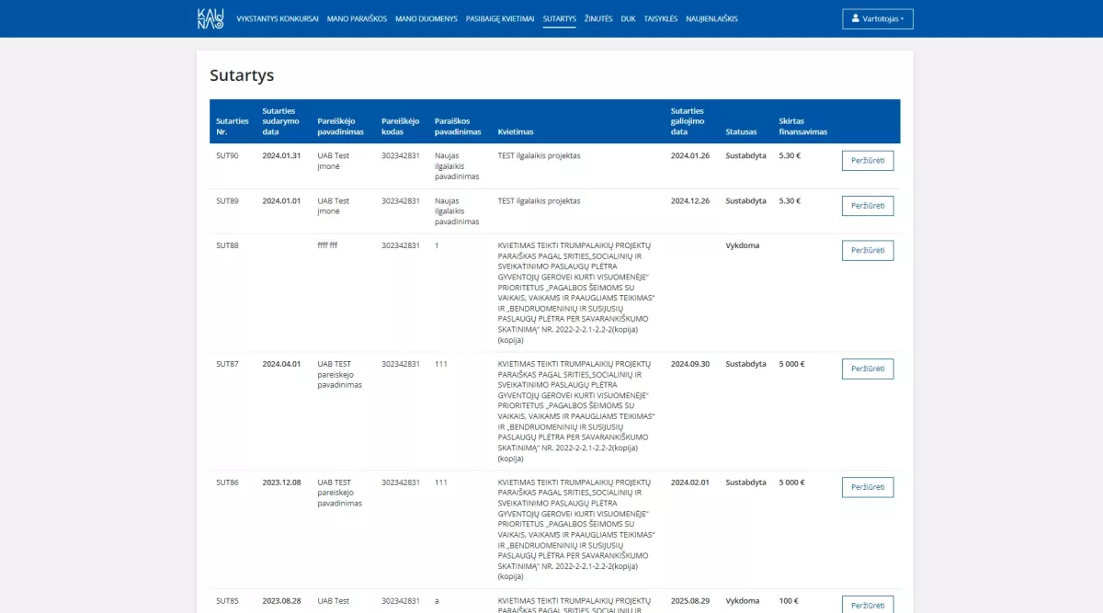
Task: Navigate to MANO PARAIŠKOS
Action: [358, 17]
